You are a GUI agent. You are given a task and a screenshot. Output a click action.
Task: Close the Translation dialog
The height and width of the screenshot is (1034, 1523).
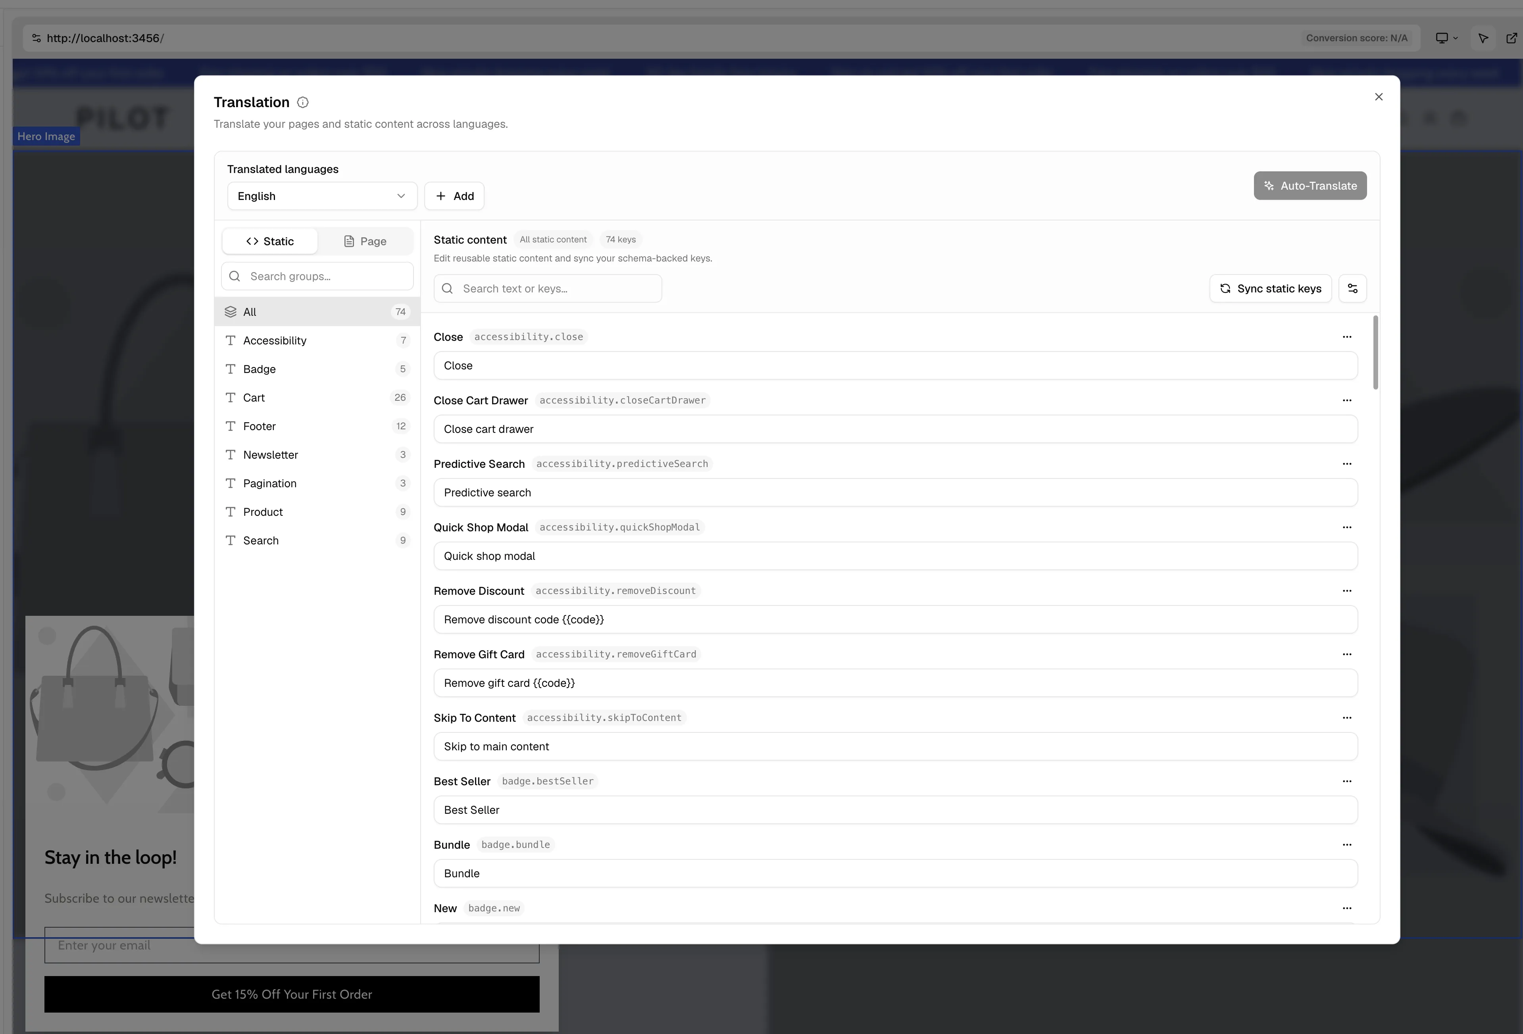(x=1379, y=97)
